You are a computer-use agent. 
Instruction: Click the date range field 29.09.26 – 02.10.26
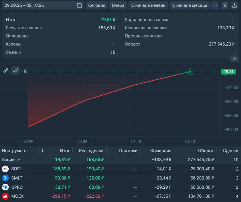pyautogui.click(x=43, y=5)
